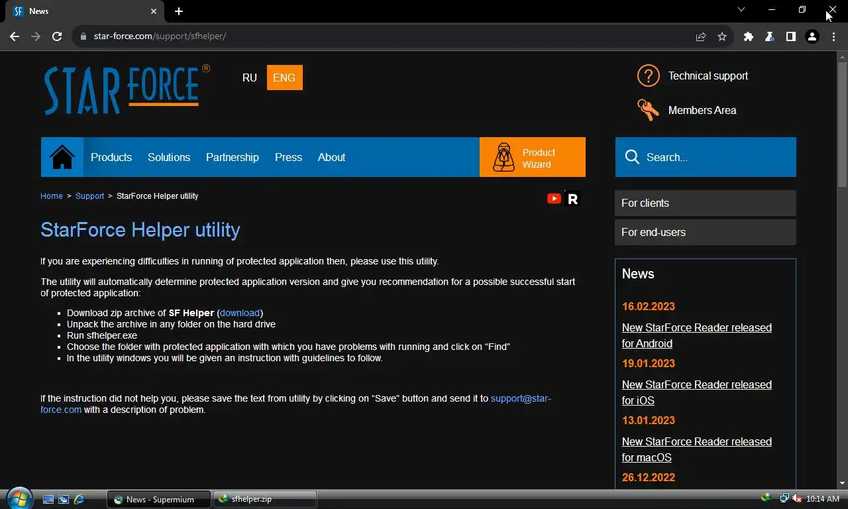This screenshot has height=509, width=848.
Task: Expand the For clients section
Action: (x=706, y=203)
